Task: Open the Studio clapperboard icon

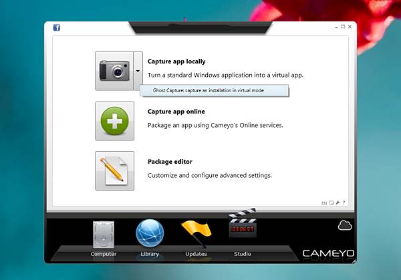Action: pyautogui.click(x=242, y=223)
